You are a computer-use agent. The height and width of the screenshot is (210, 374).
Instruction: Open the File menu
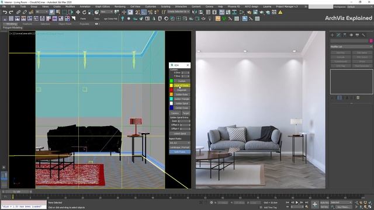pyautogui.click(x=4, y=6)
